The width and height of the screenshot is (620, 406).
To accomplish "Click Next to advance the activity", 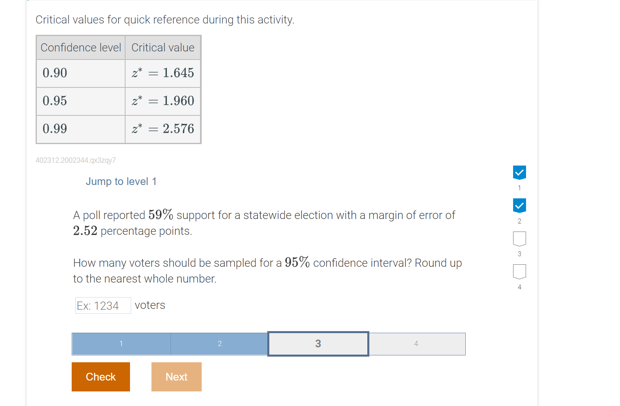I will coord(176,376).
